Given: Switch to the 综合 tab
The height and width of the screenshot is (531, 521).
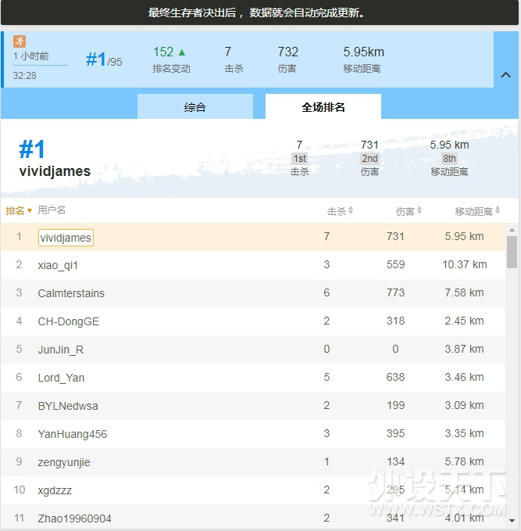Looking at the screenshot, I should tap(195, 107).
